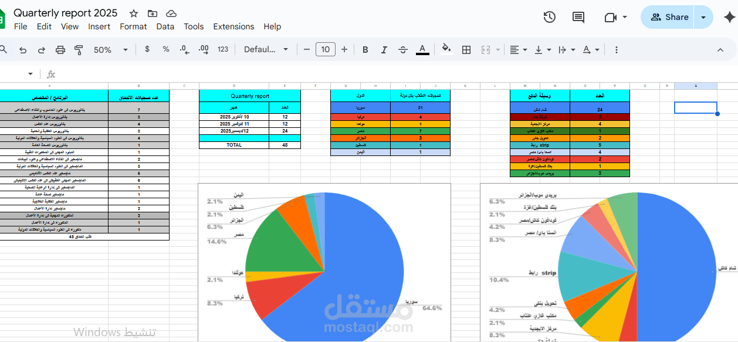The image size is (738, 342).
Task: Open the Insert menu
Action: click(99, 26)
